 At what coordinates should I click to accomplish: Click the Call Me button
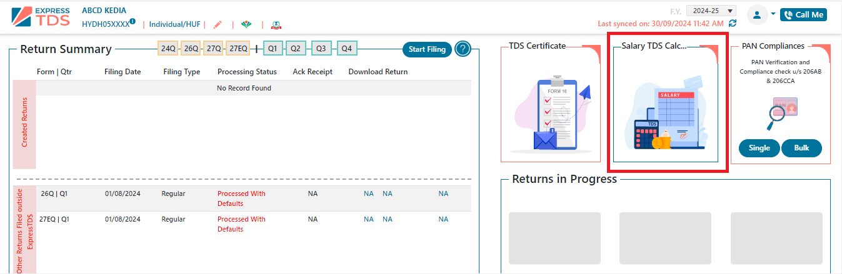(x=803, y=14)
